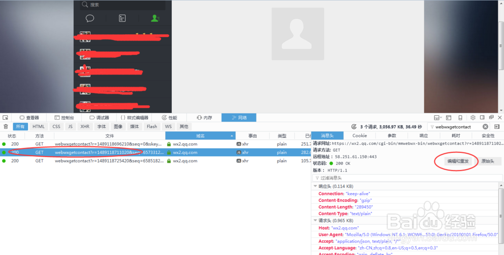Toggle the JS request filter
Screen dimensions: 504x255
tap(71, 126)
